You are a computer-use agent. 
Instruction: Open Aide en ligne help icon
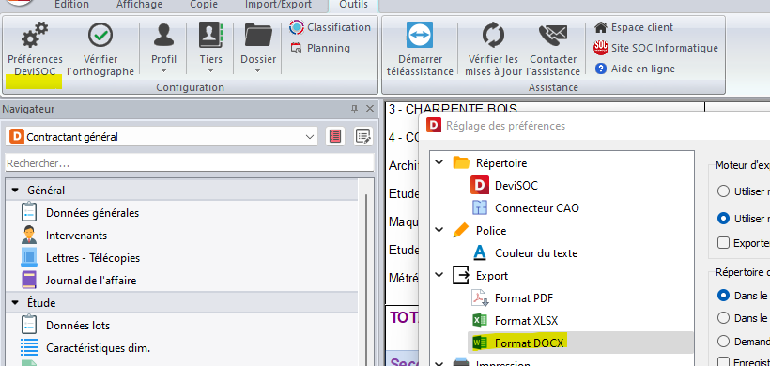(x=601, y=69)
